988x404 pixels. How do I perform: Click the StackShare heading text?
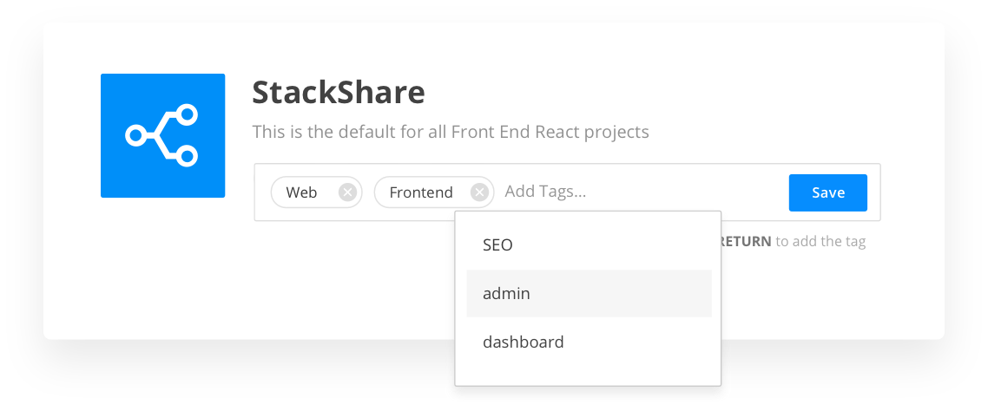coord(339,92)
